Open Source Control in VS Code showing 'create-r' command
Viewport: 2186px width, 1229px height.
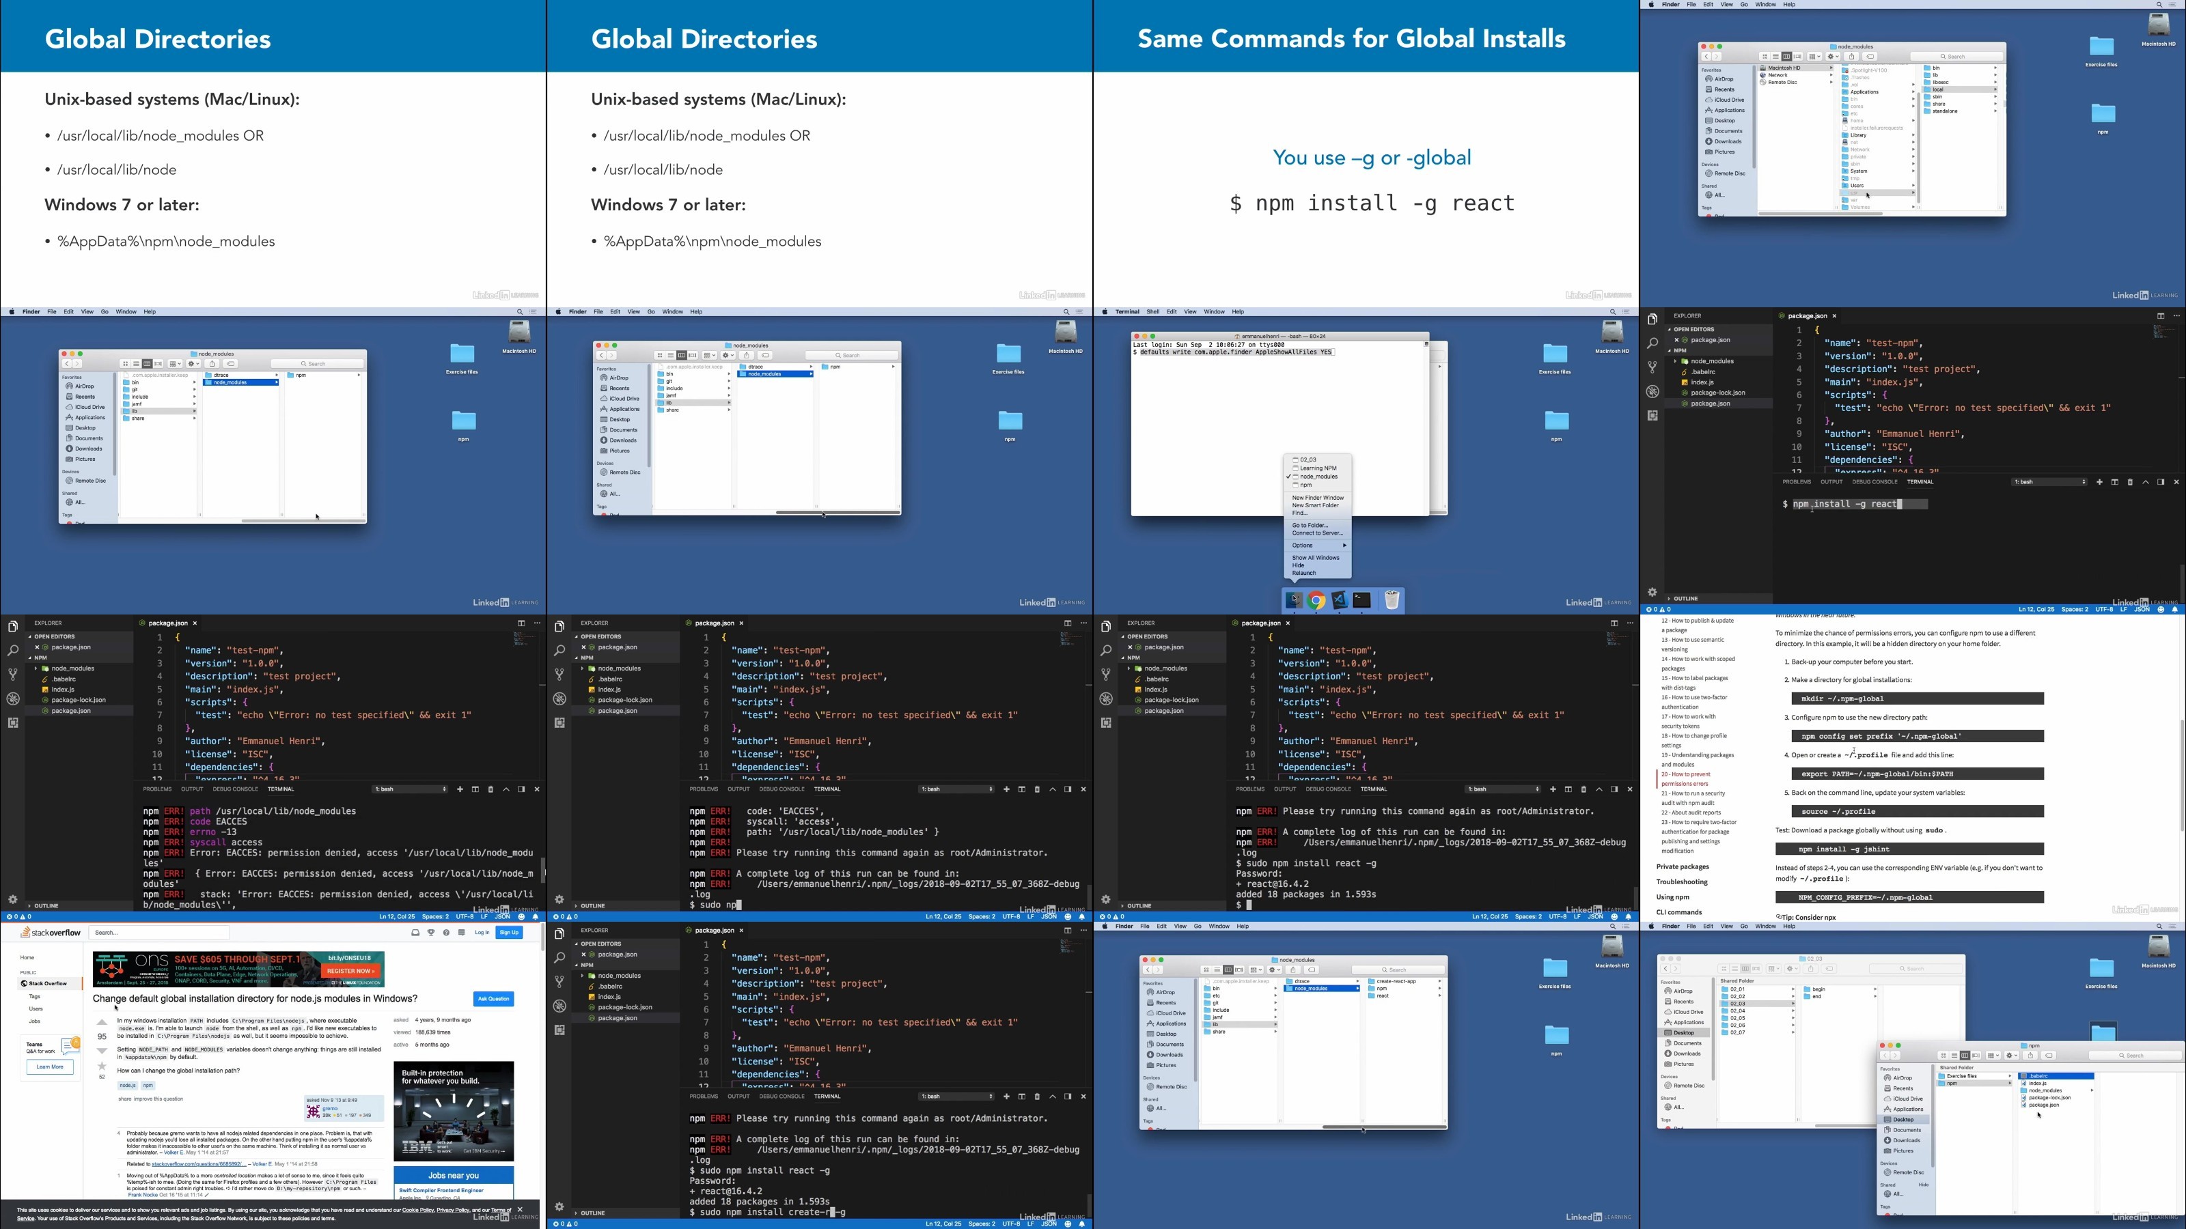559,981
